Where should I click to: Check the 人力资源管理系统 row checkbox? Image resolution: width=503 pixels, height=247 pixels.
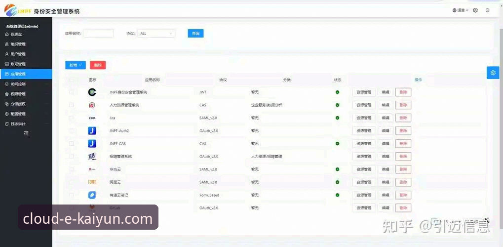click(72, 105)
